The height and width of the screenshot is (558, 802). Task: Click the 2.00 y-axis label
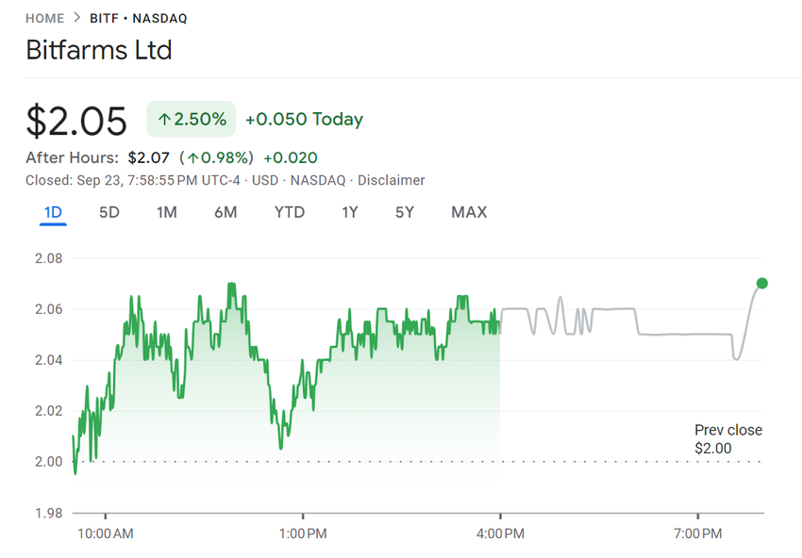[48, 462]
